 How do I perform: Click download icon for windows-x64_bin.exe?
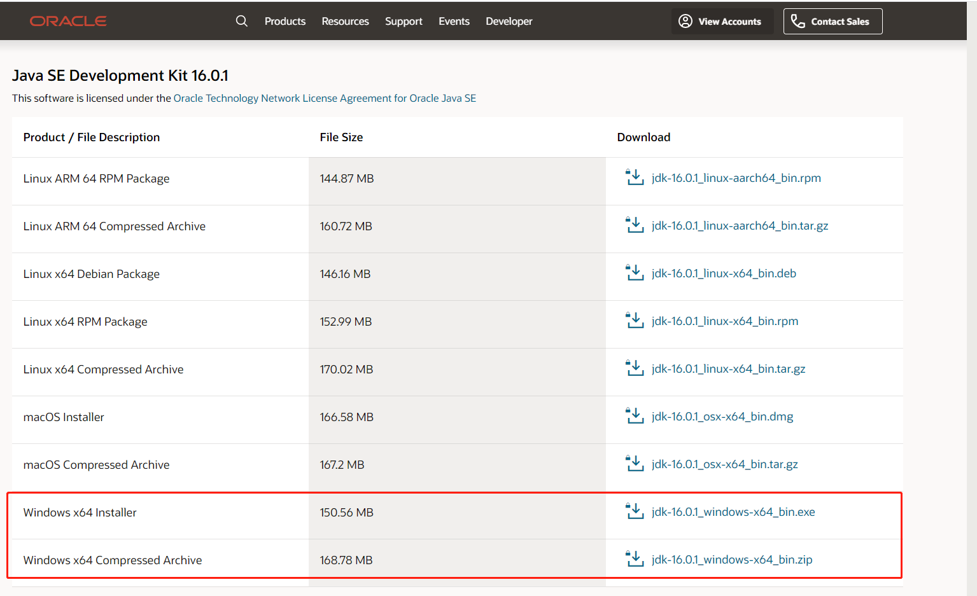pyautogui.click(x=635, y=511)
